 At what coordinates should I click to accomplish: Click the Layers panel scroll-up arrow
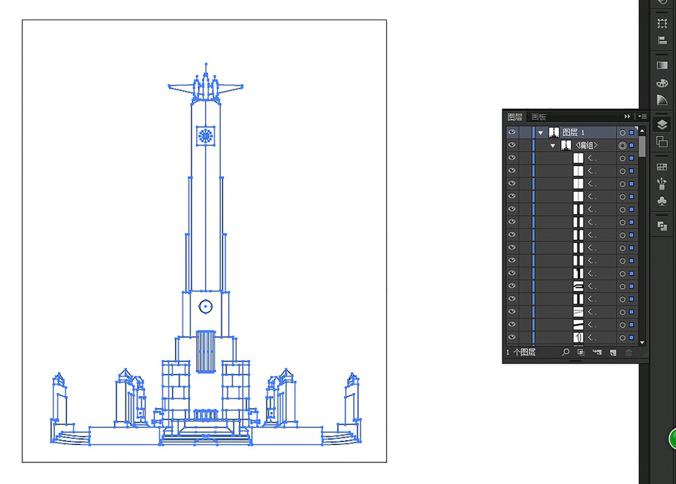[642, 130]
